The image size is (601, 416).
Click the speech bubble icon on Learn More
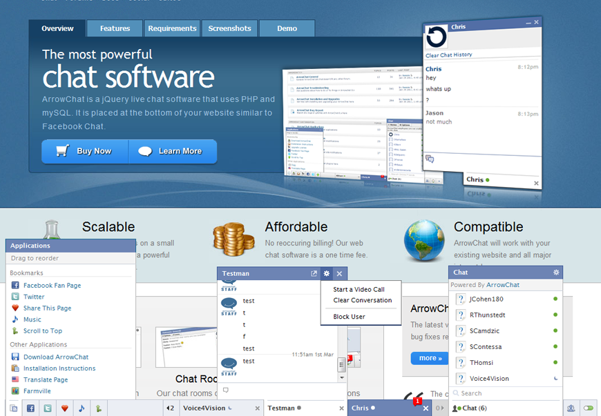pos(145,151)
